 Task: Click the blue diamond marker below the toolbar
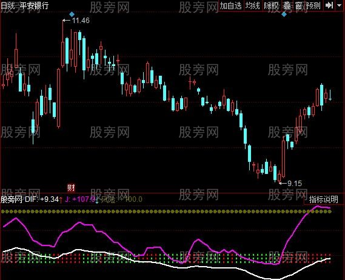(x=284, y=15)
